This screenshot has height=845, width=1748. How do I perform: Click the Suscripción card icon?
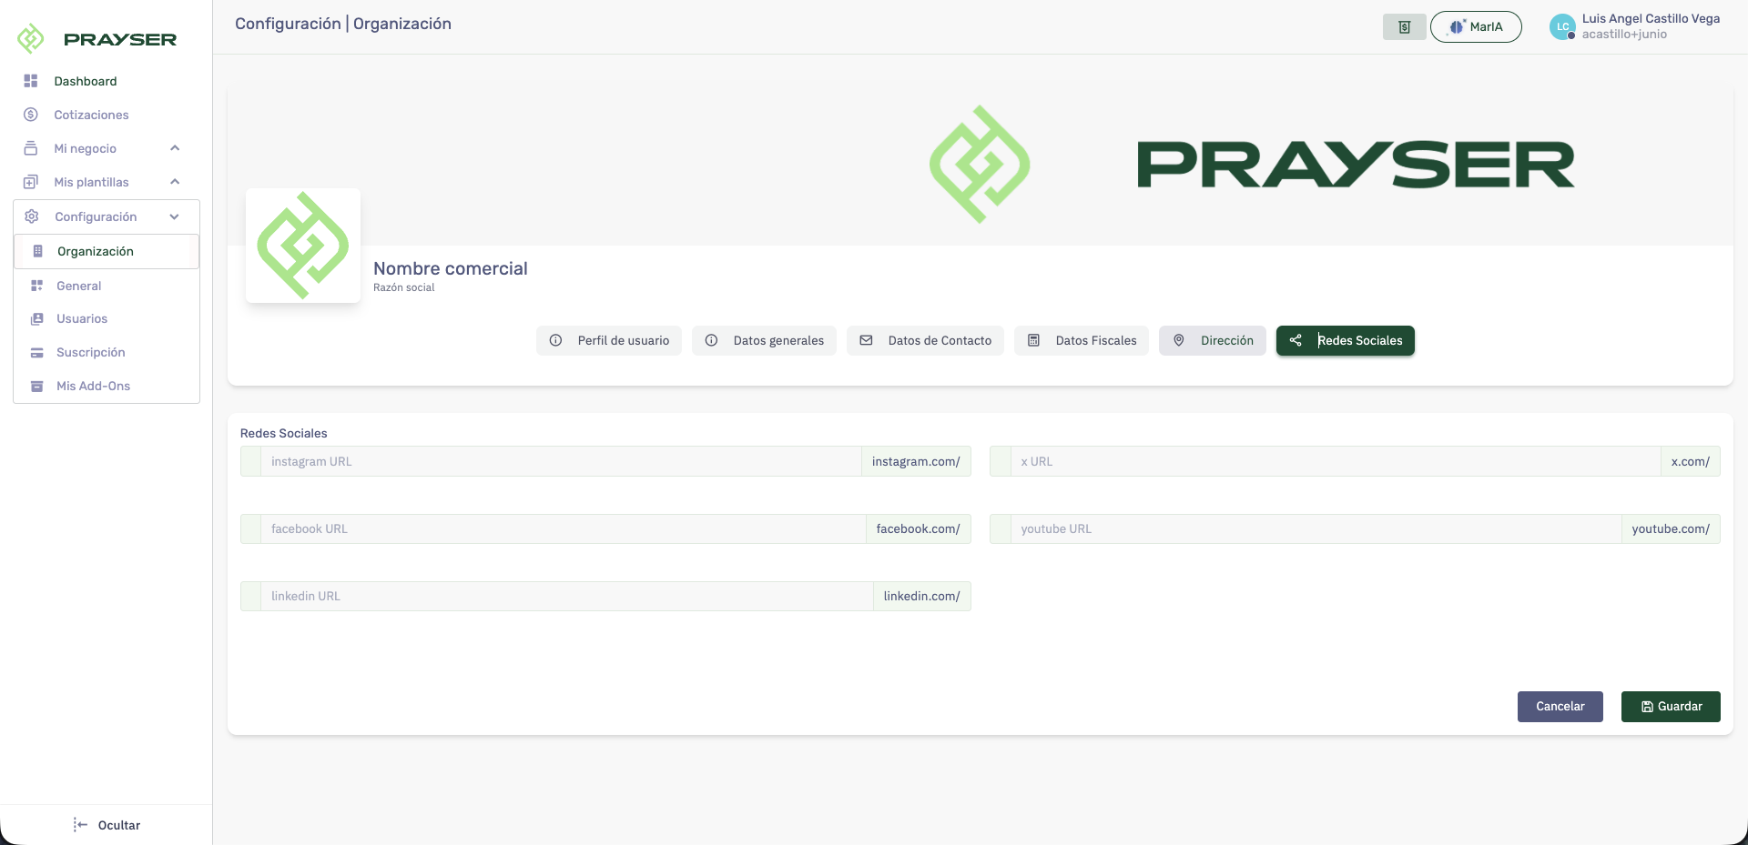[37, 353]
